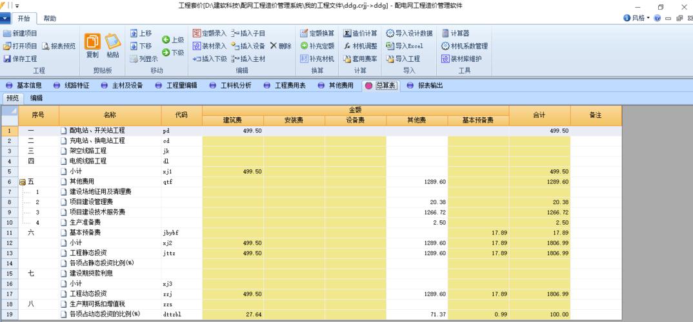Click the 其他费 column header
Image resolution: width=693 pixels, height=322 pixels.
417,120
